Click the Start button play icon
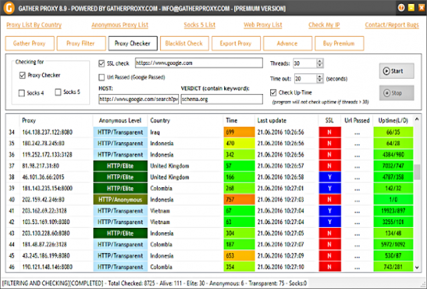Viewport: 427px width, 289px height. coord(386,71)
